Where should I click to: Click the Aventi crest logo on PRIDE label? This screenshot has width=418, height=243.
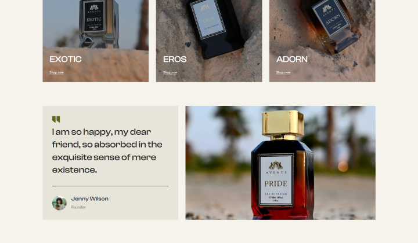(x=276, y=165)
